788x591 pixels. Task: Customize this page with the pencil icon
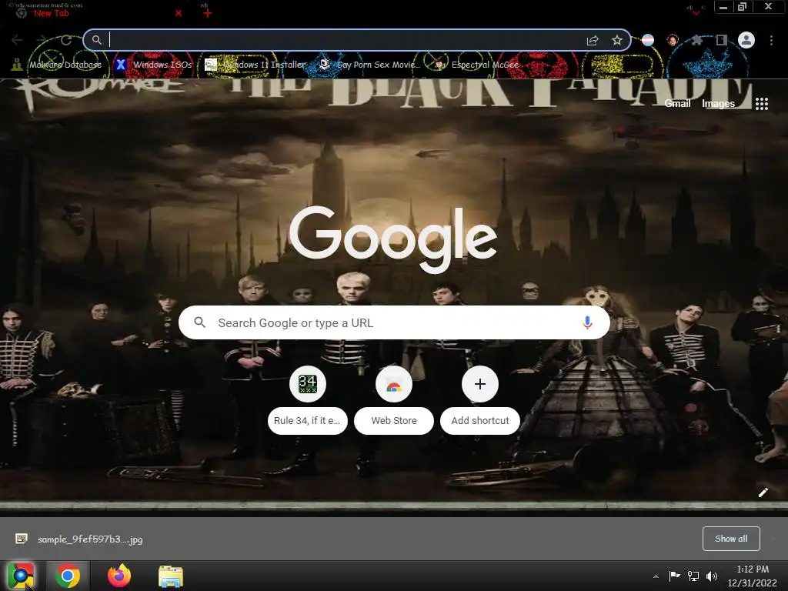pos(763,492)
